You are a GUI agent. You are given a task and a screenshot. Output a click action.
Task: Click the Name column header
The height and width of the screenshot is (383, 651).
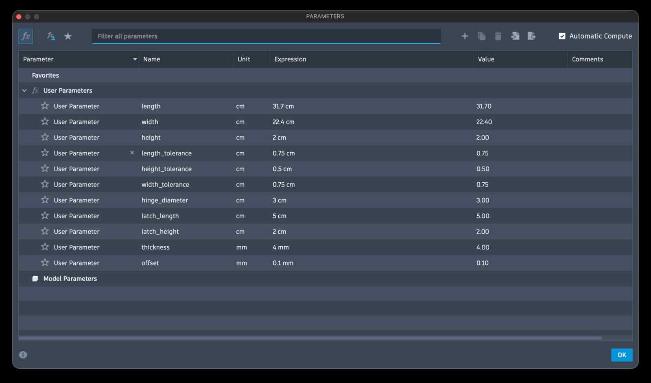tap(186, 59)
